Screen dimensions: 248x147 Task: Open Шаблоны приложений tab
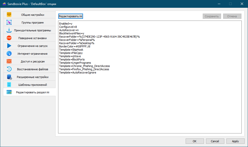[30, 85]
